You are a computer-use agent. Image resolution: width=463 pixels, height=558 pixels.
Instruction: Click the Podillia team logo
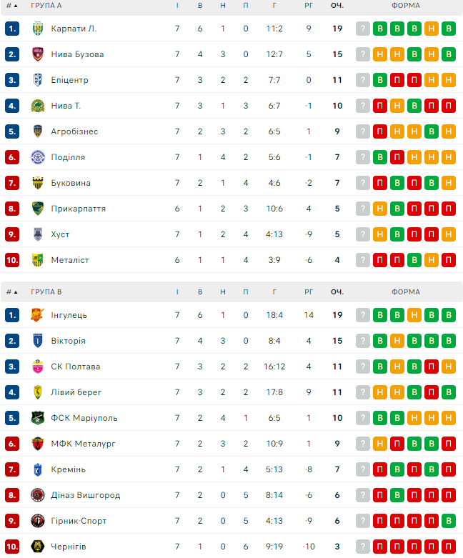click(x=38, y=157)
